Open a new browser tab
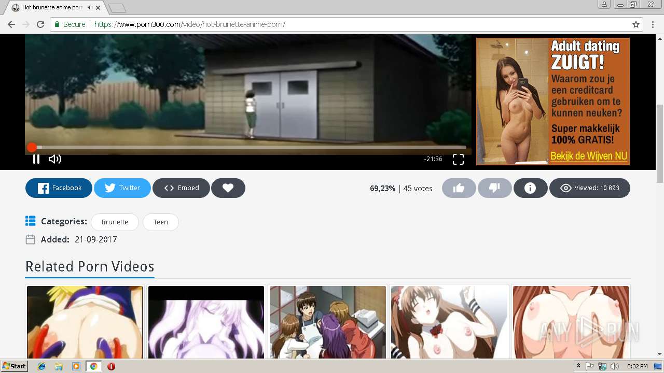Screen dimensions: 664x373 pyautogui.click(x=117, y=8)
